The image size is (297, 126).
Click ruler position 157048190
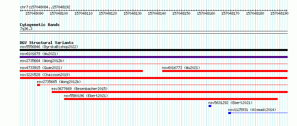280,13
